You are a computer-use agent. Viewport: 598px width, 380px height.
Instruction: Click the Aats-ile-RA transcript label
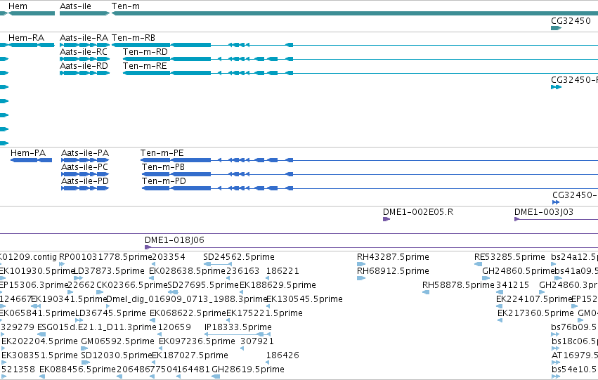[84, 38]
